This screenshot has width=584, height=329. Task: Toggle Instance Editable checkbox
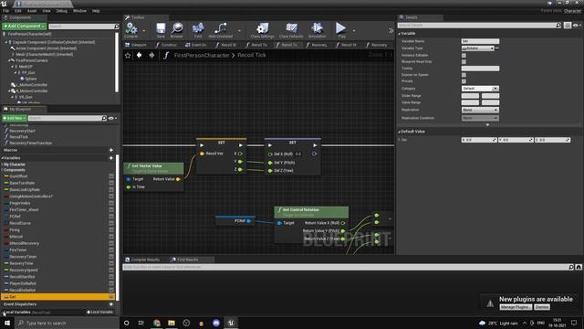click(x=464, y=55)
